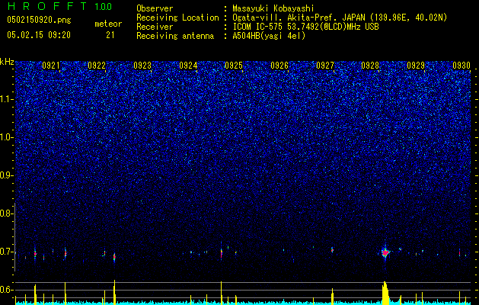Click the 0930 time marker
This screenshot has height=305, width=479.
pyautogui.click(x=461, y=66)
